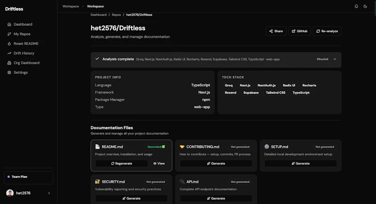The width and height of the screenshot is (376, 204).
Task: Click the commit hash in analysis bar
Action: coord(322,59)
